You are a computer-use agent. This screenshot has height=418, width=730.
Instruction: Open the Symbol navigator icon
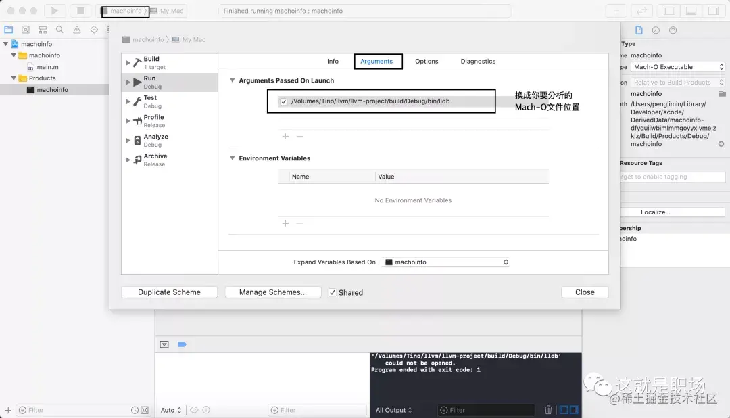pos(43,30)
